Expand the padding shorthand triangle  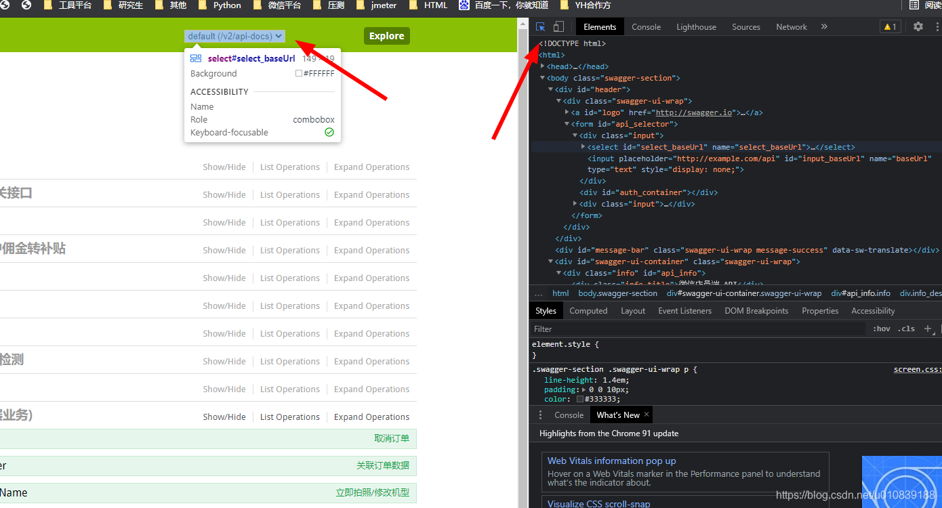pos(584,389)
